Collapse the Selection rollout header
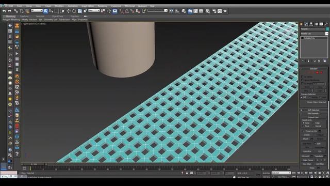 tap(313, 69)
